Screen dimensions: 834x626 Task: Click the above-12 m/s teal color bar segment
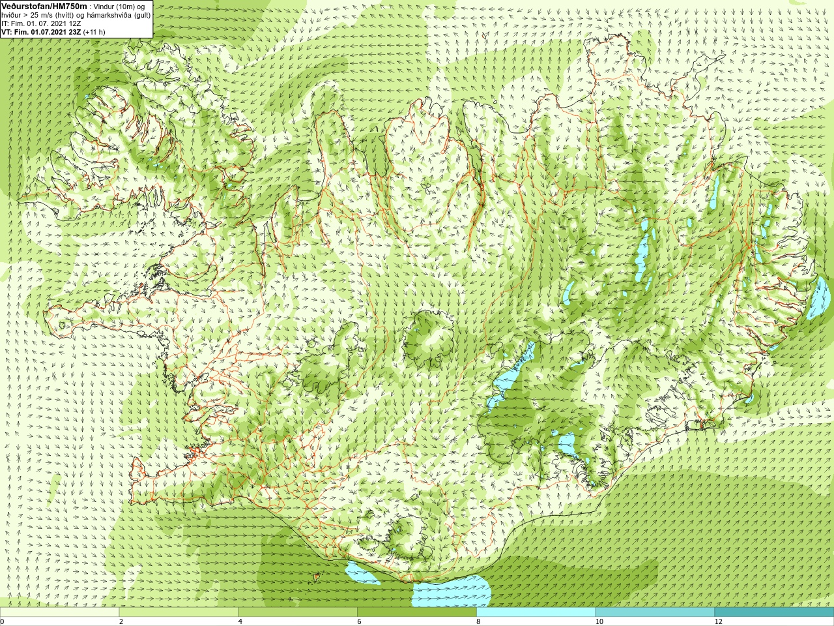(774, 612)
